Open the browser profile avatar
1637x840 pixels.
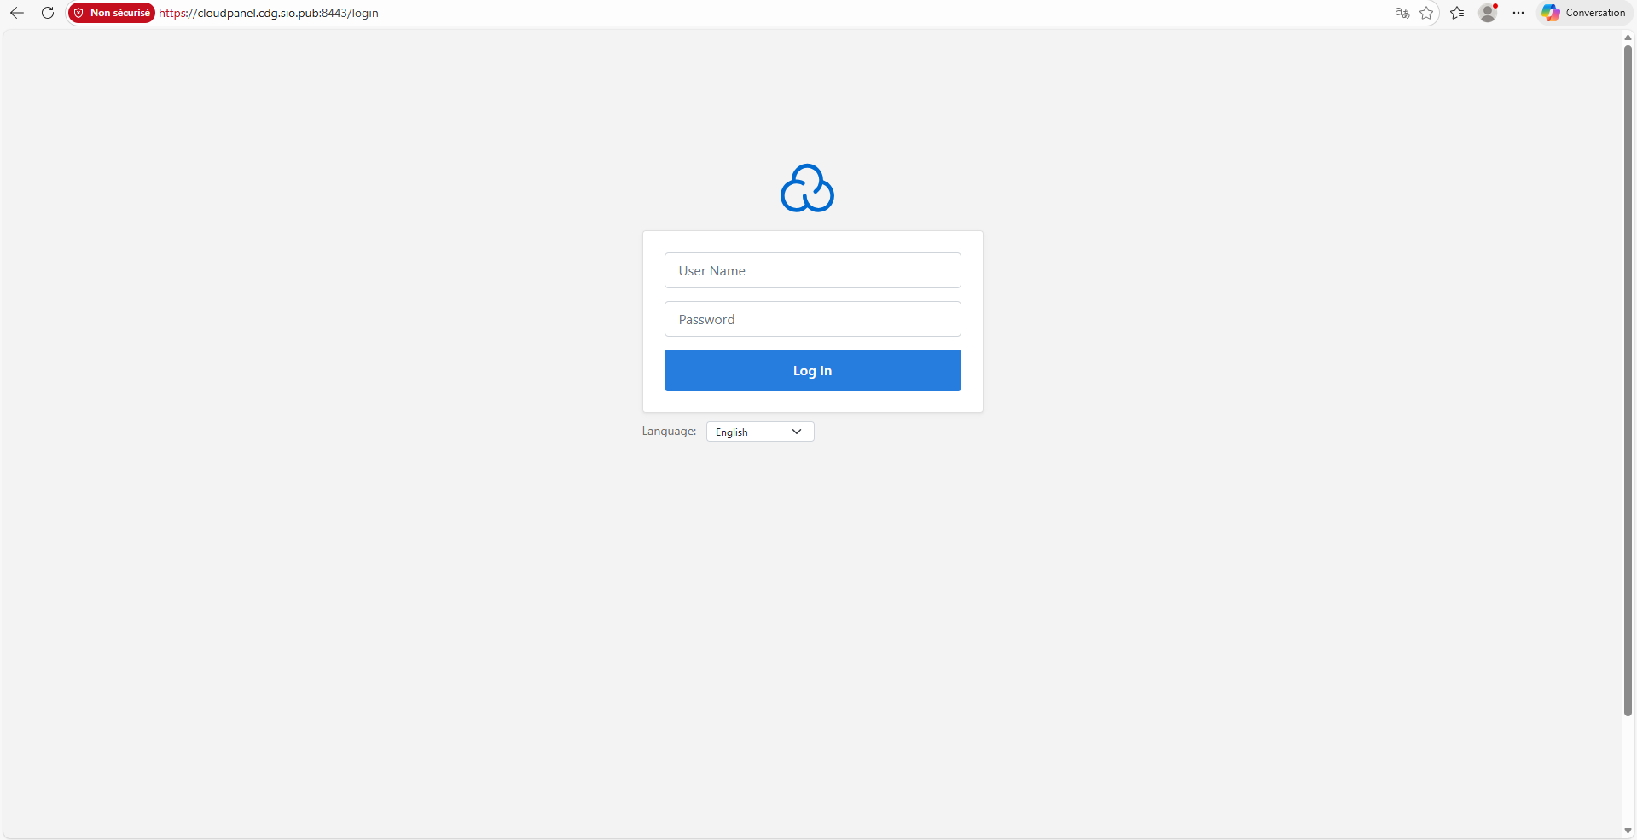pos(1488,13)
